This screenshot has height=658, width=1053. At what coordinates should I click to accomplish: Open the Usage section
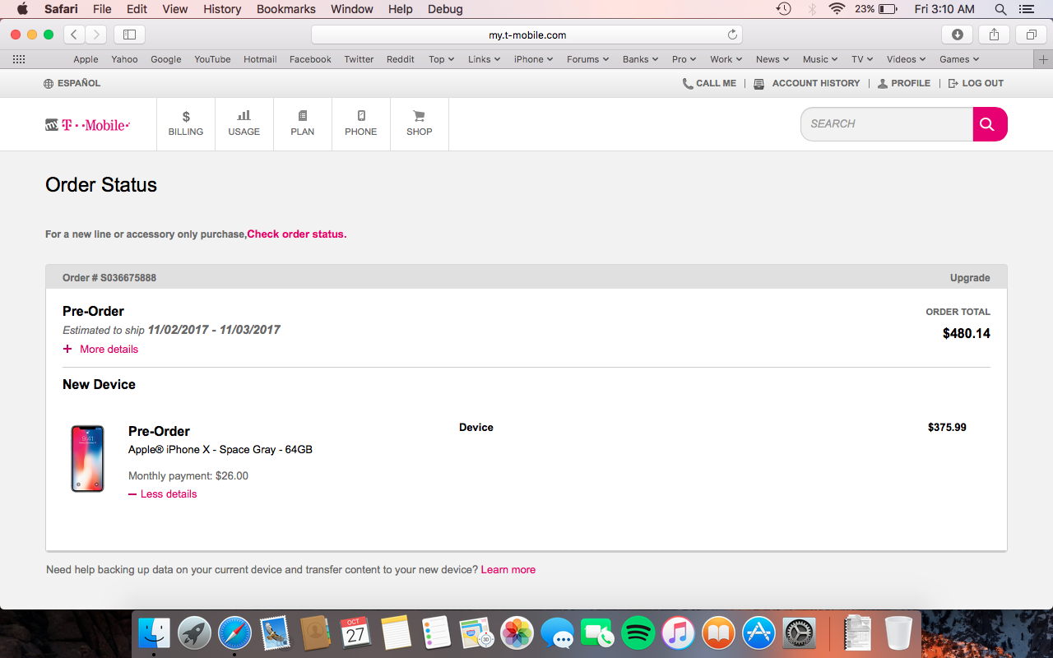click(244, 124)
